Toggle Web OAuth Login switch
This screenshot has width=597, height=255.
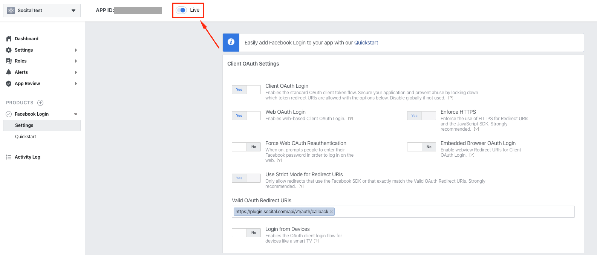coord(246,116)
